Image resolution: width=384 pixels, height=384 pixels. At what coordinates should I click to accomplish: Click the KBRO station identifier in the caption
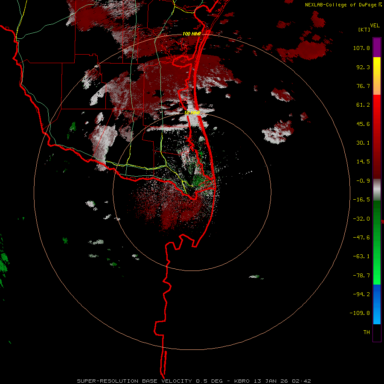[x=242, y=381]
